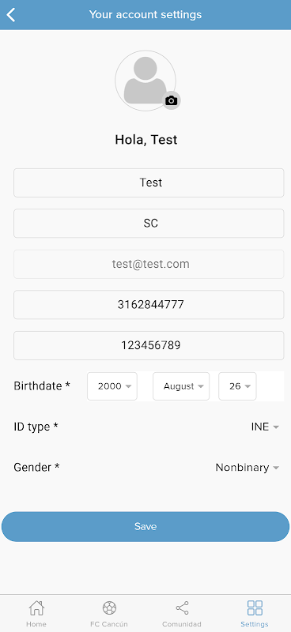Select the last name field SC

click(149, 224)
